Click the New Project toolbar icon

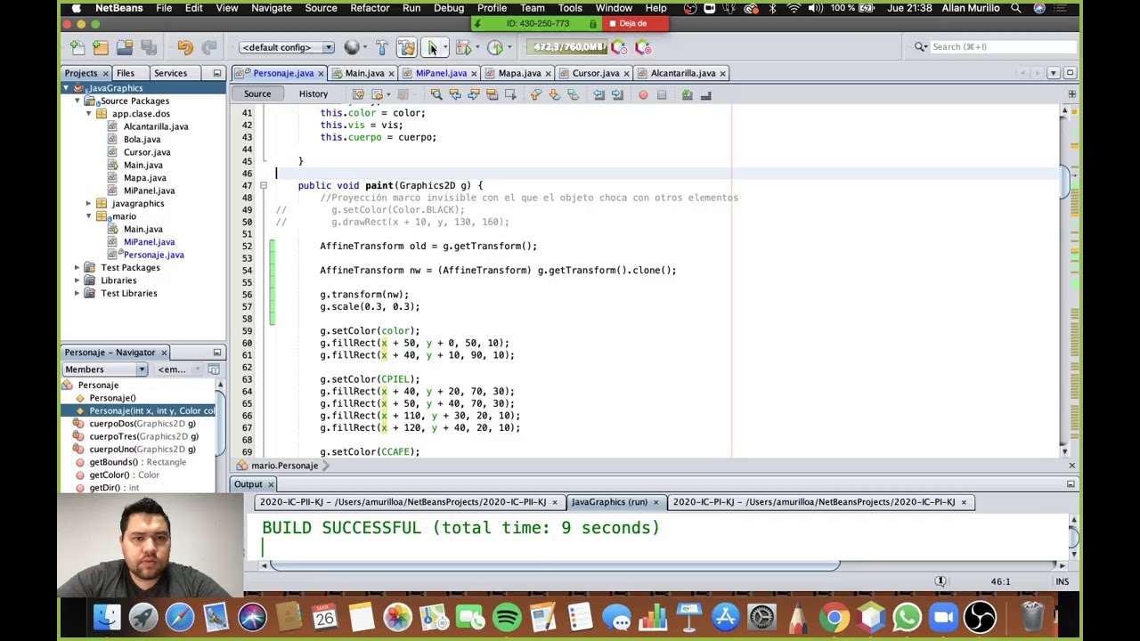(101, 47)
